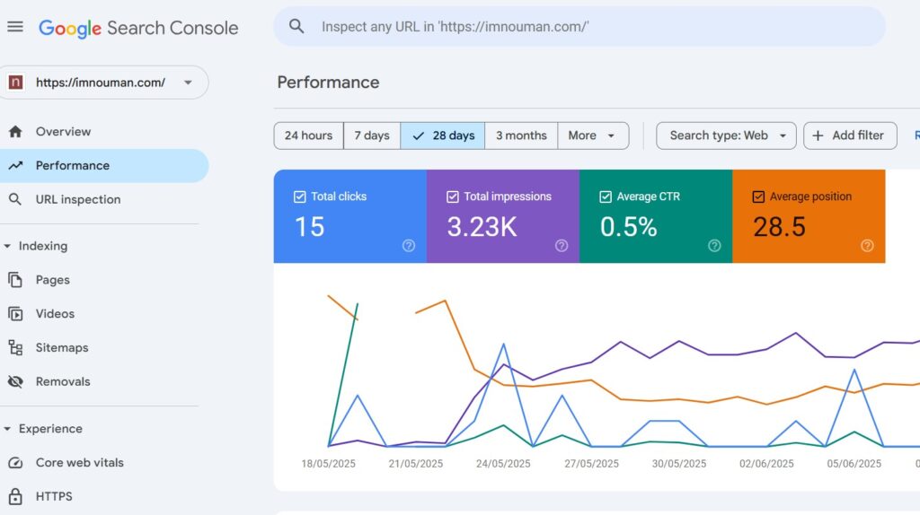920x515 pixels.
Task: Click the Videos icon in sidebar
Action: (15, 313)
